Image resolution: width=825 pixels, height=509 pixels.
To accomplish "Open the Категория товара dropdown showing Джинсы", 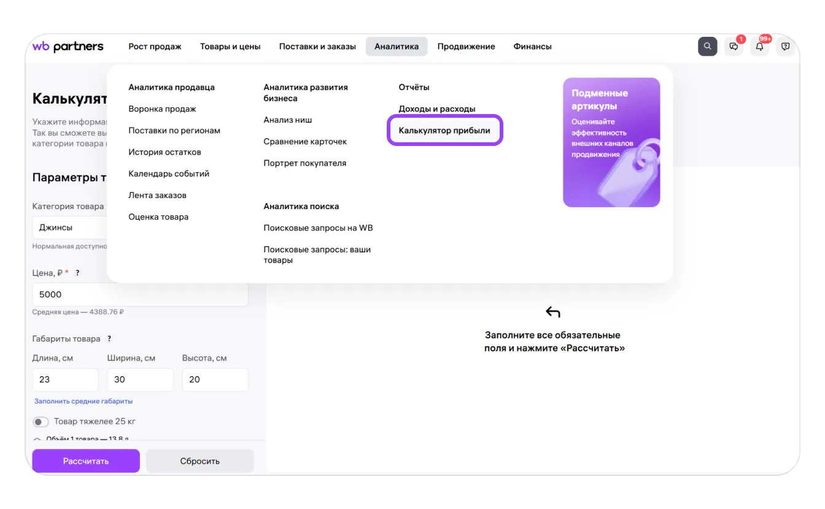I will click(x=69, y=228).
